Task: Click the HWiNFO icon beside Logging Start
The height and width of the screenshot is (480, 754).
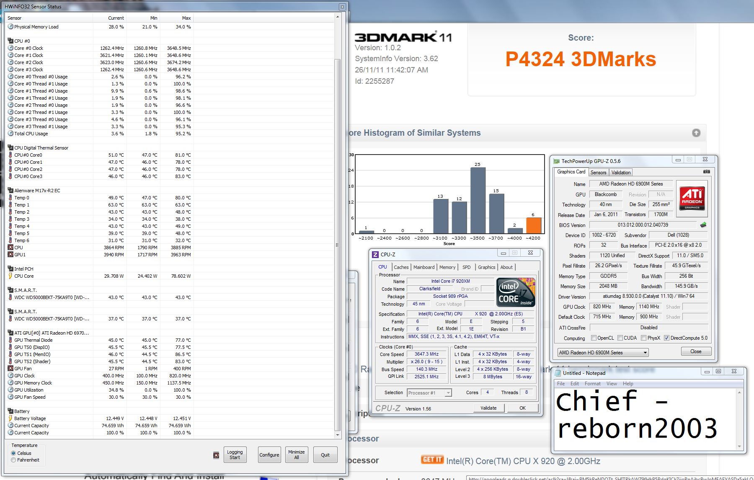Action: click(x=216, y=455)
